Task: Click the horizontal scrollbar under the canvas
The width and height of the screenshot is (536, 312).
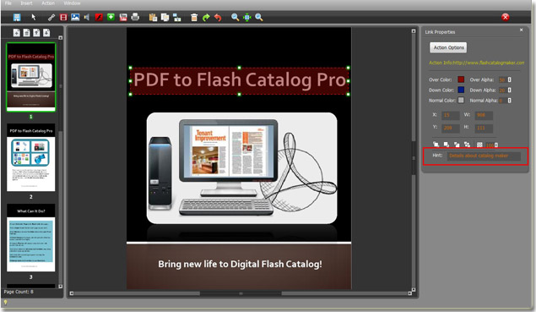Action: 241,293
